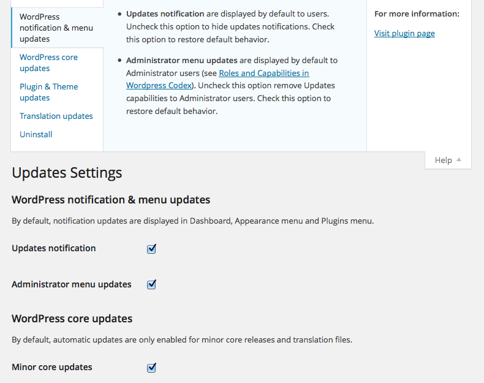Open Roles and Capabilities in Wordpress Codex link
Image resolution: width=484 pixels, height=383 pixels.
point(217,79)
